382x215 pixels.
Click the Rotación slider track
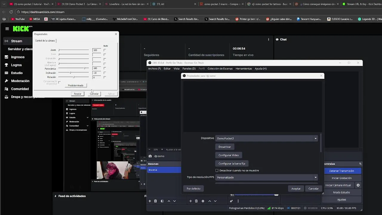coord(74,77)
